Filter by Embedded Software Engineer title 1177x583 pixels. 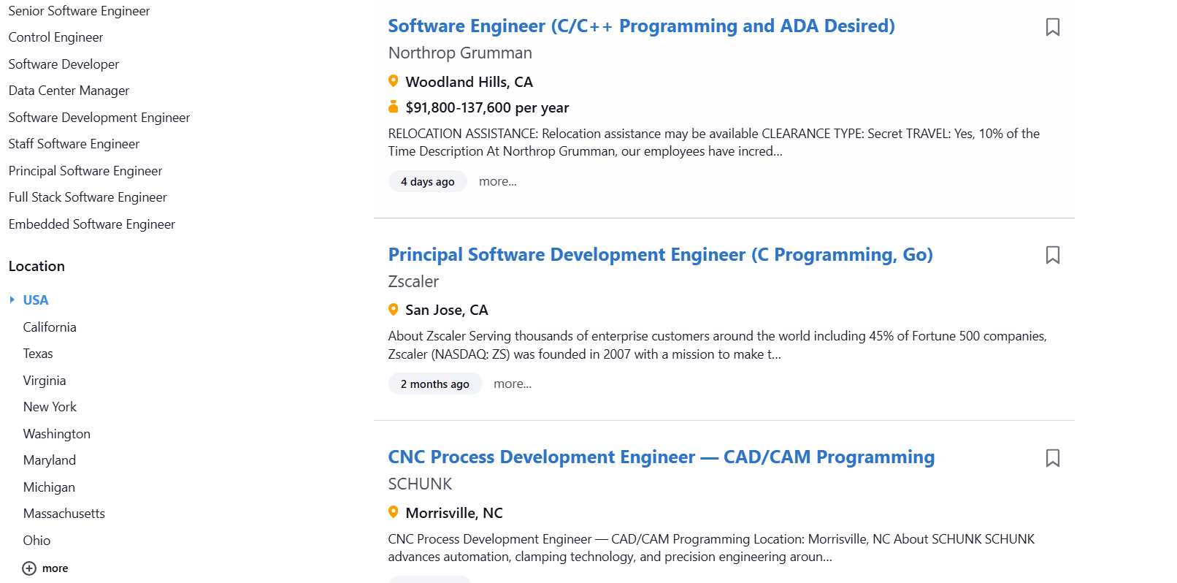click(92, 224)
